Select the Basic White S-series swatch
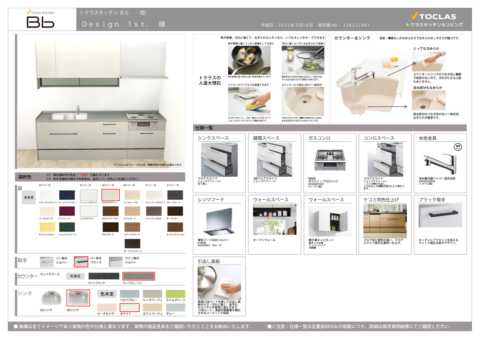Screen dimensions: 480x339 click(x=88, y=195)
